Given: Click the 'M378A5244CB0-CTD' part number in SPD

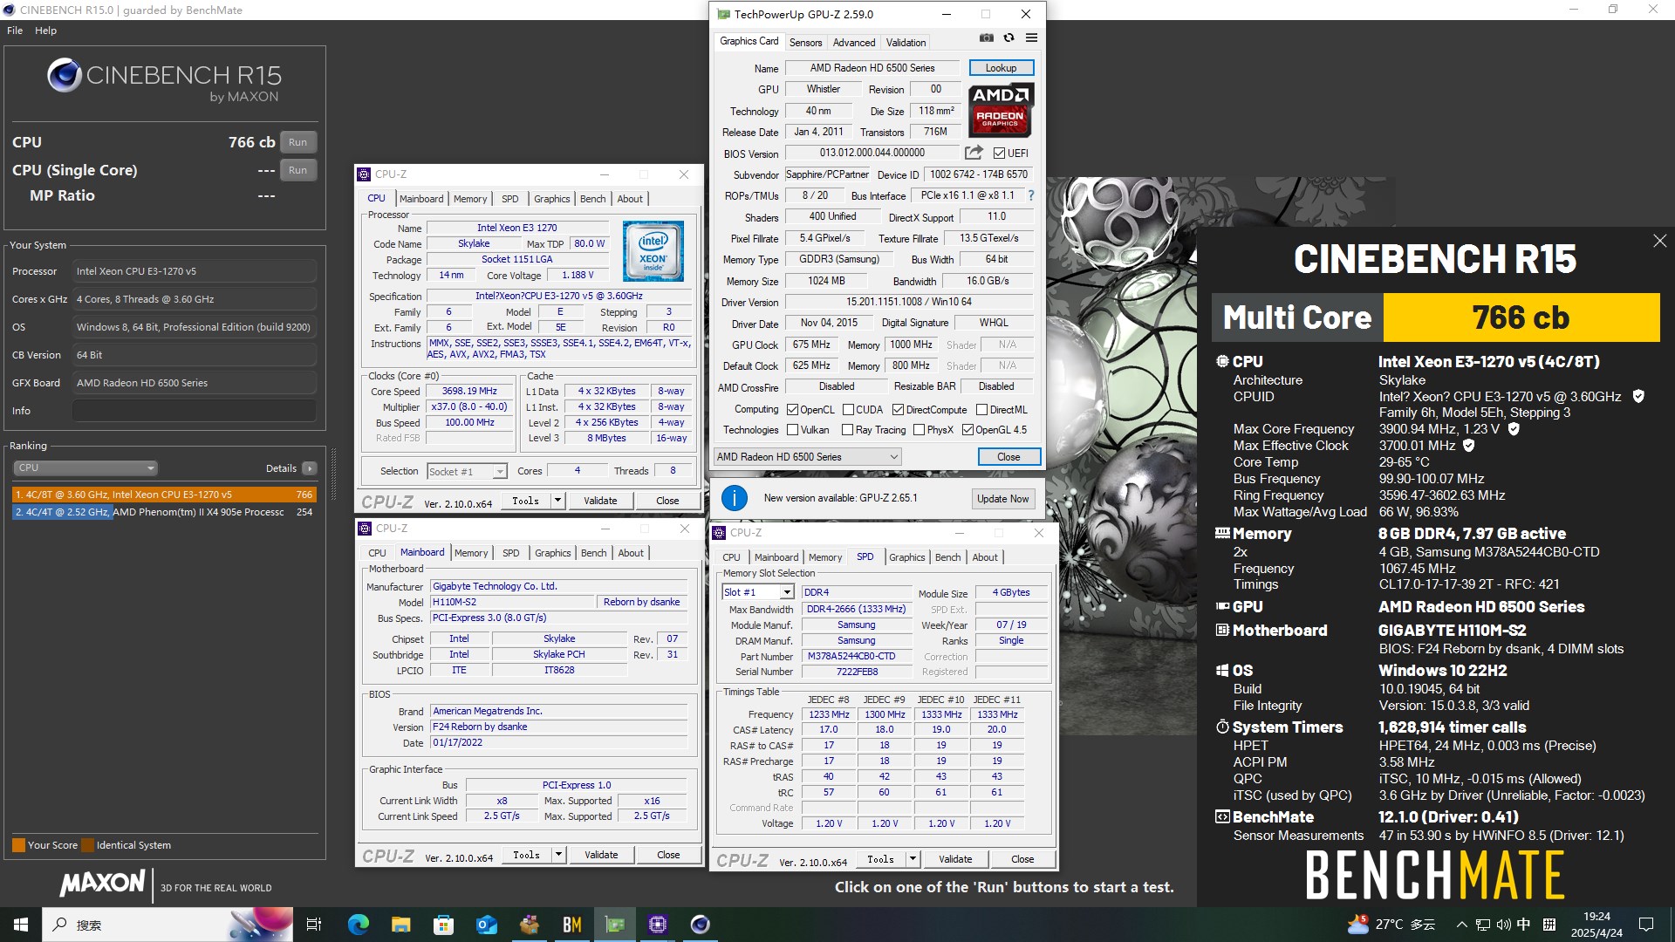Looking at the screenshot, I should 856,657.
